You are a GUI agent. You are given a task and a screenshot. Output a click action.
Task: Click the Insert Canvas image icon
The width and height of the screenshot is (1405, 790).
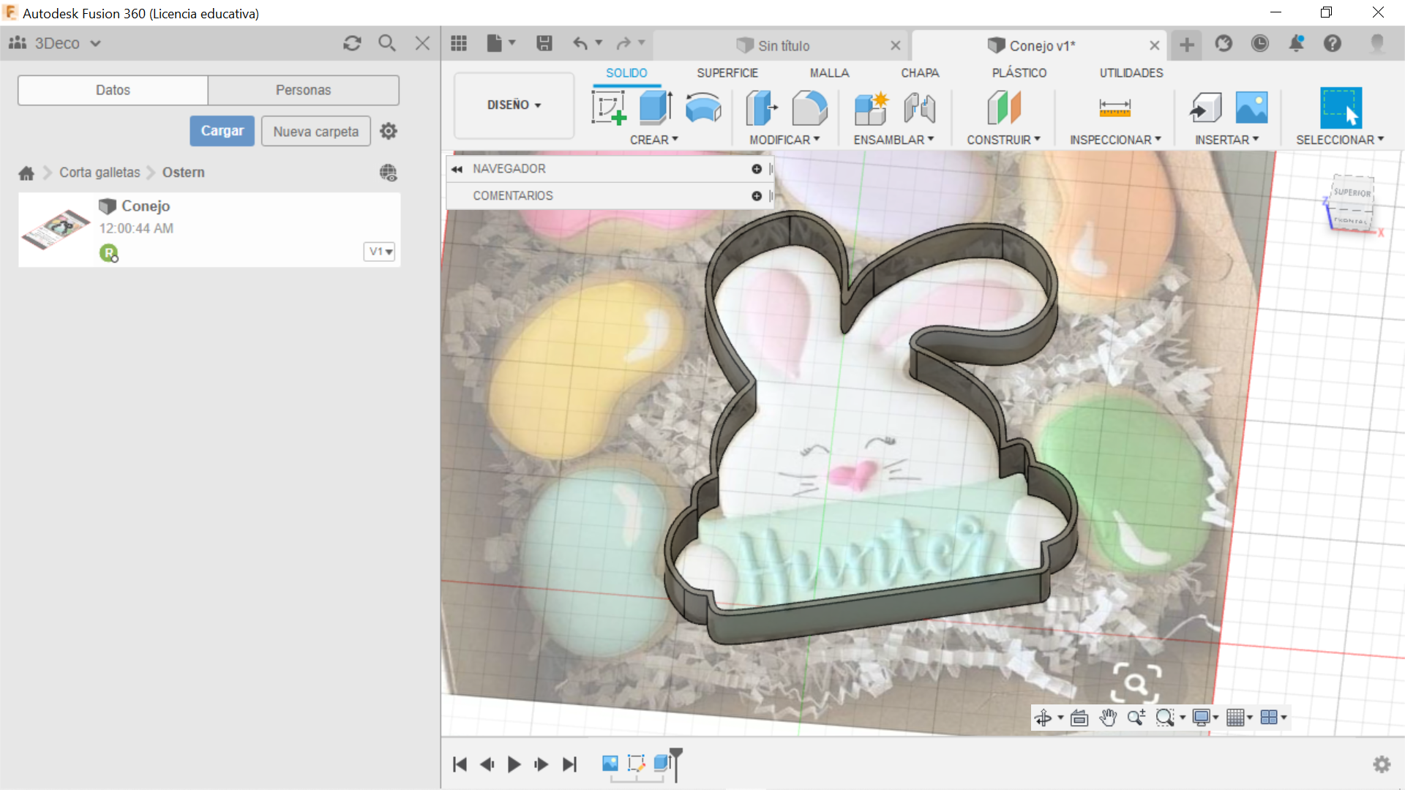click(x=1251, y=108)
